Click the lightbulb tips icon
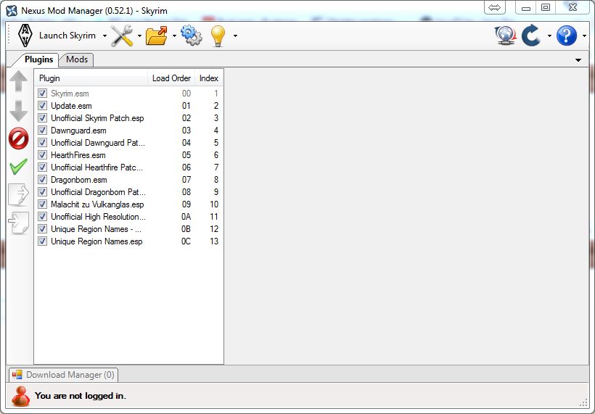The height and width of the screenshot is (414, 595). click(218, 36)
